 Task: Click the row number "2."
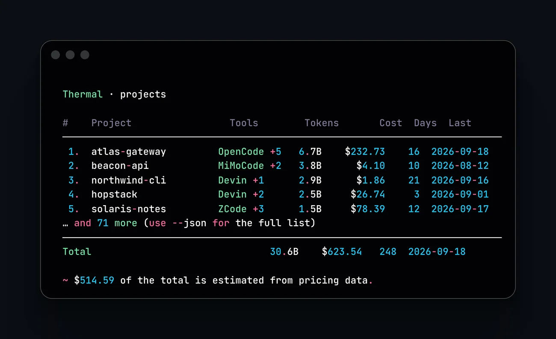tap(74, 166)
